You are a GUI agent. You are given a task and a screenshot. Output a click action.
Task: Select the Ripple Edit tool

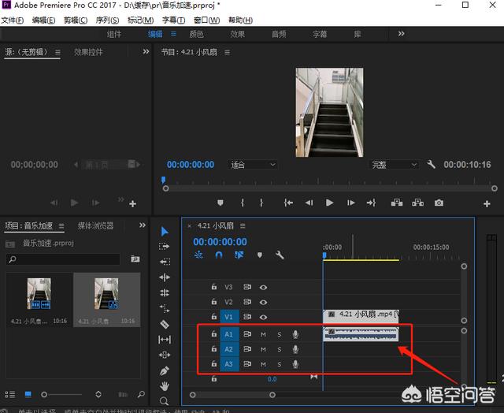coord(165,277)
